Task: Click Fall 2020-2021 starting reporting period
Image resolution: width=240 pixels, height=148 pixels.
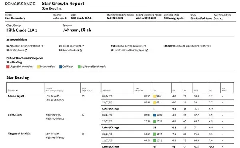Action: [115, 18]
